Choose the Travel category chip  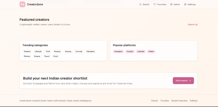pos(47,56)
